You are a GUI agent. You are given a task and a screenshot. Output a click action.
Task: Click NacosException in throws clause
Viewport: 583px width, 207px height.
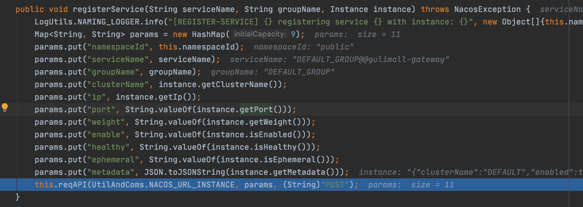coord(488,9)
